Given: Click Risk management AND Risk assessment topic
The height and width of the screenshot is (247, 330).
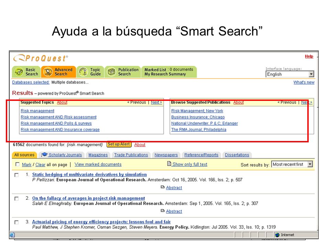Looking at the screenshot, I should [58, 117].
